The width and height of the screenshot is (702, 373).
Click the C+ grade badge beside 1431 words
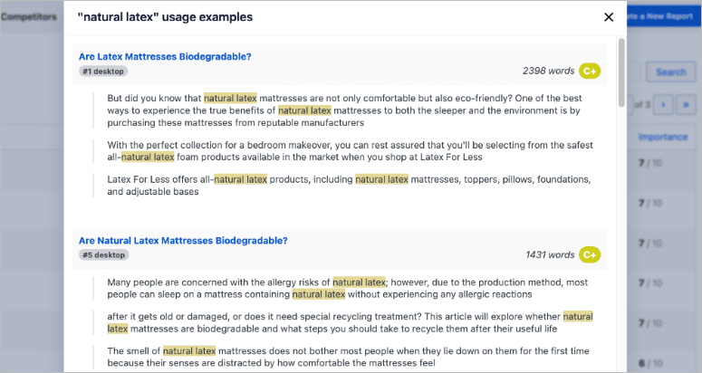coord(590,255)
